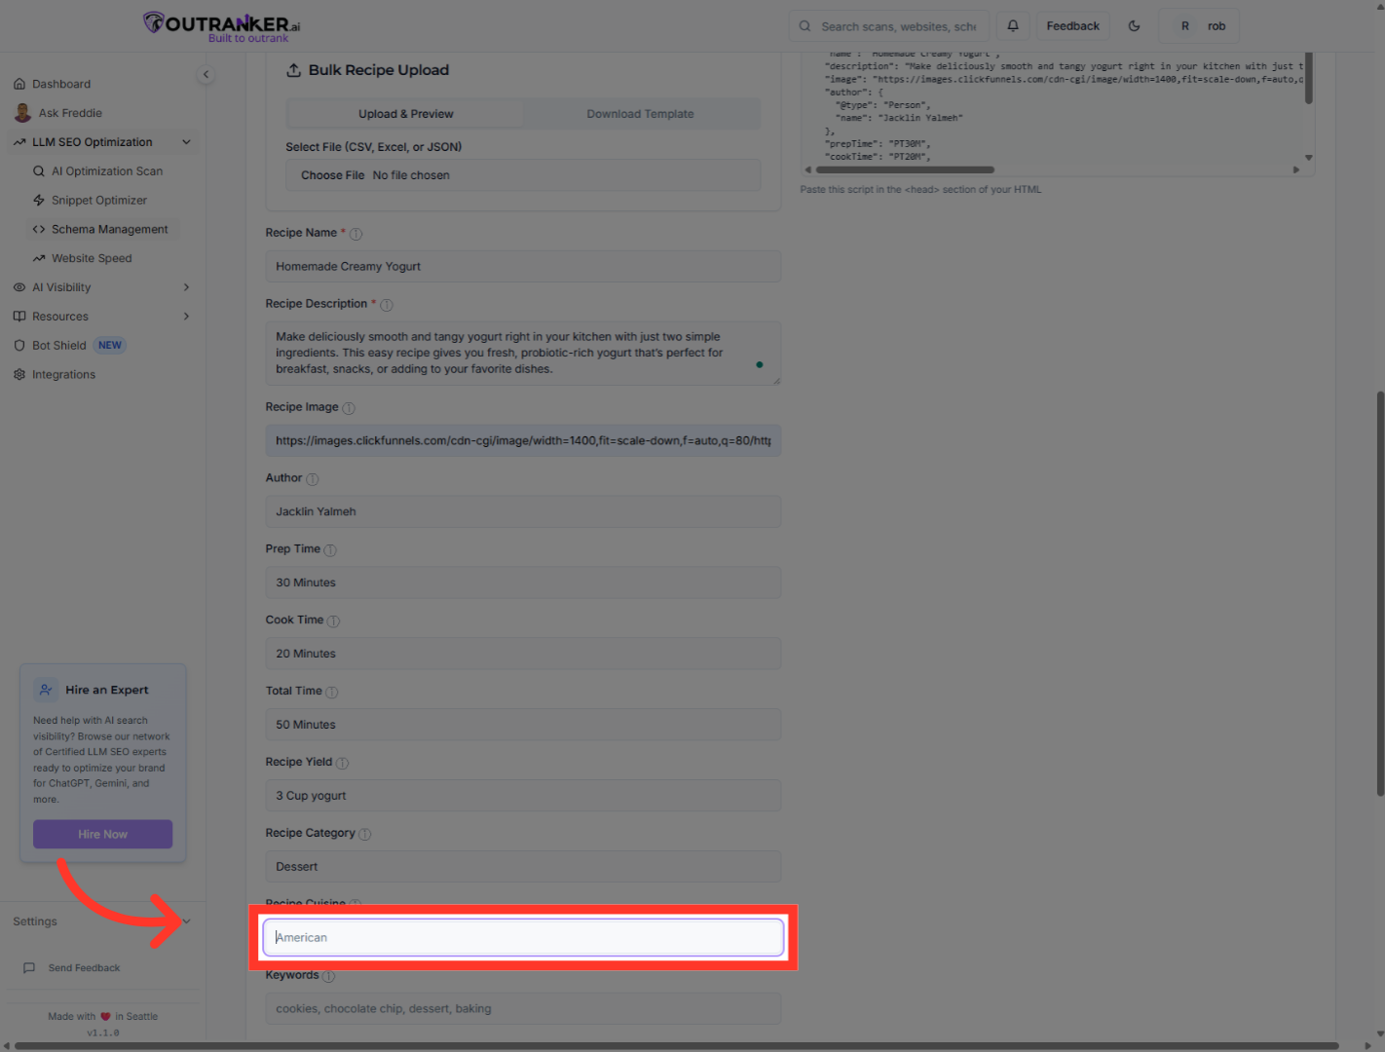
Task: Select Schema Management in sidebar
Action: 104,230
